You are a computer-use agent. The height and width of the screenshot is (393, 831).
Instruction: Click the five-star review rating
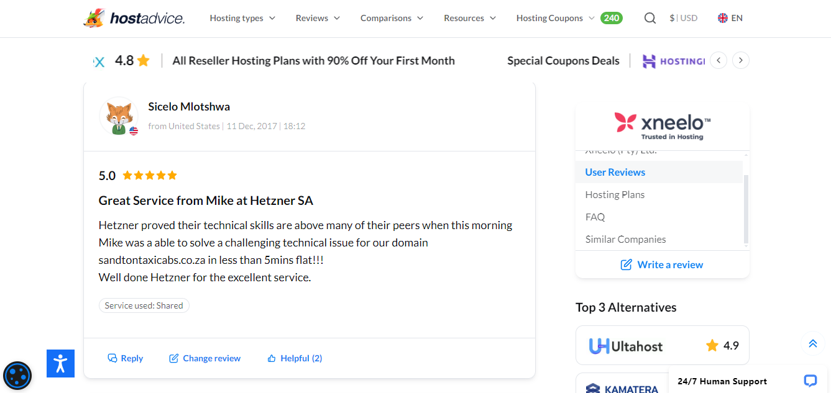[x=150, y=176]
